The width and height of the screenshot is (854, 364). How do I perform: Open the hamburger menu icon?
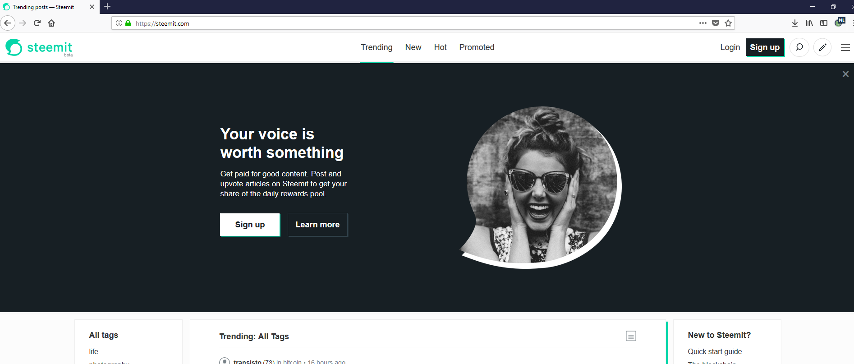pos(845,47)
